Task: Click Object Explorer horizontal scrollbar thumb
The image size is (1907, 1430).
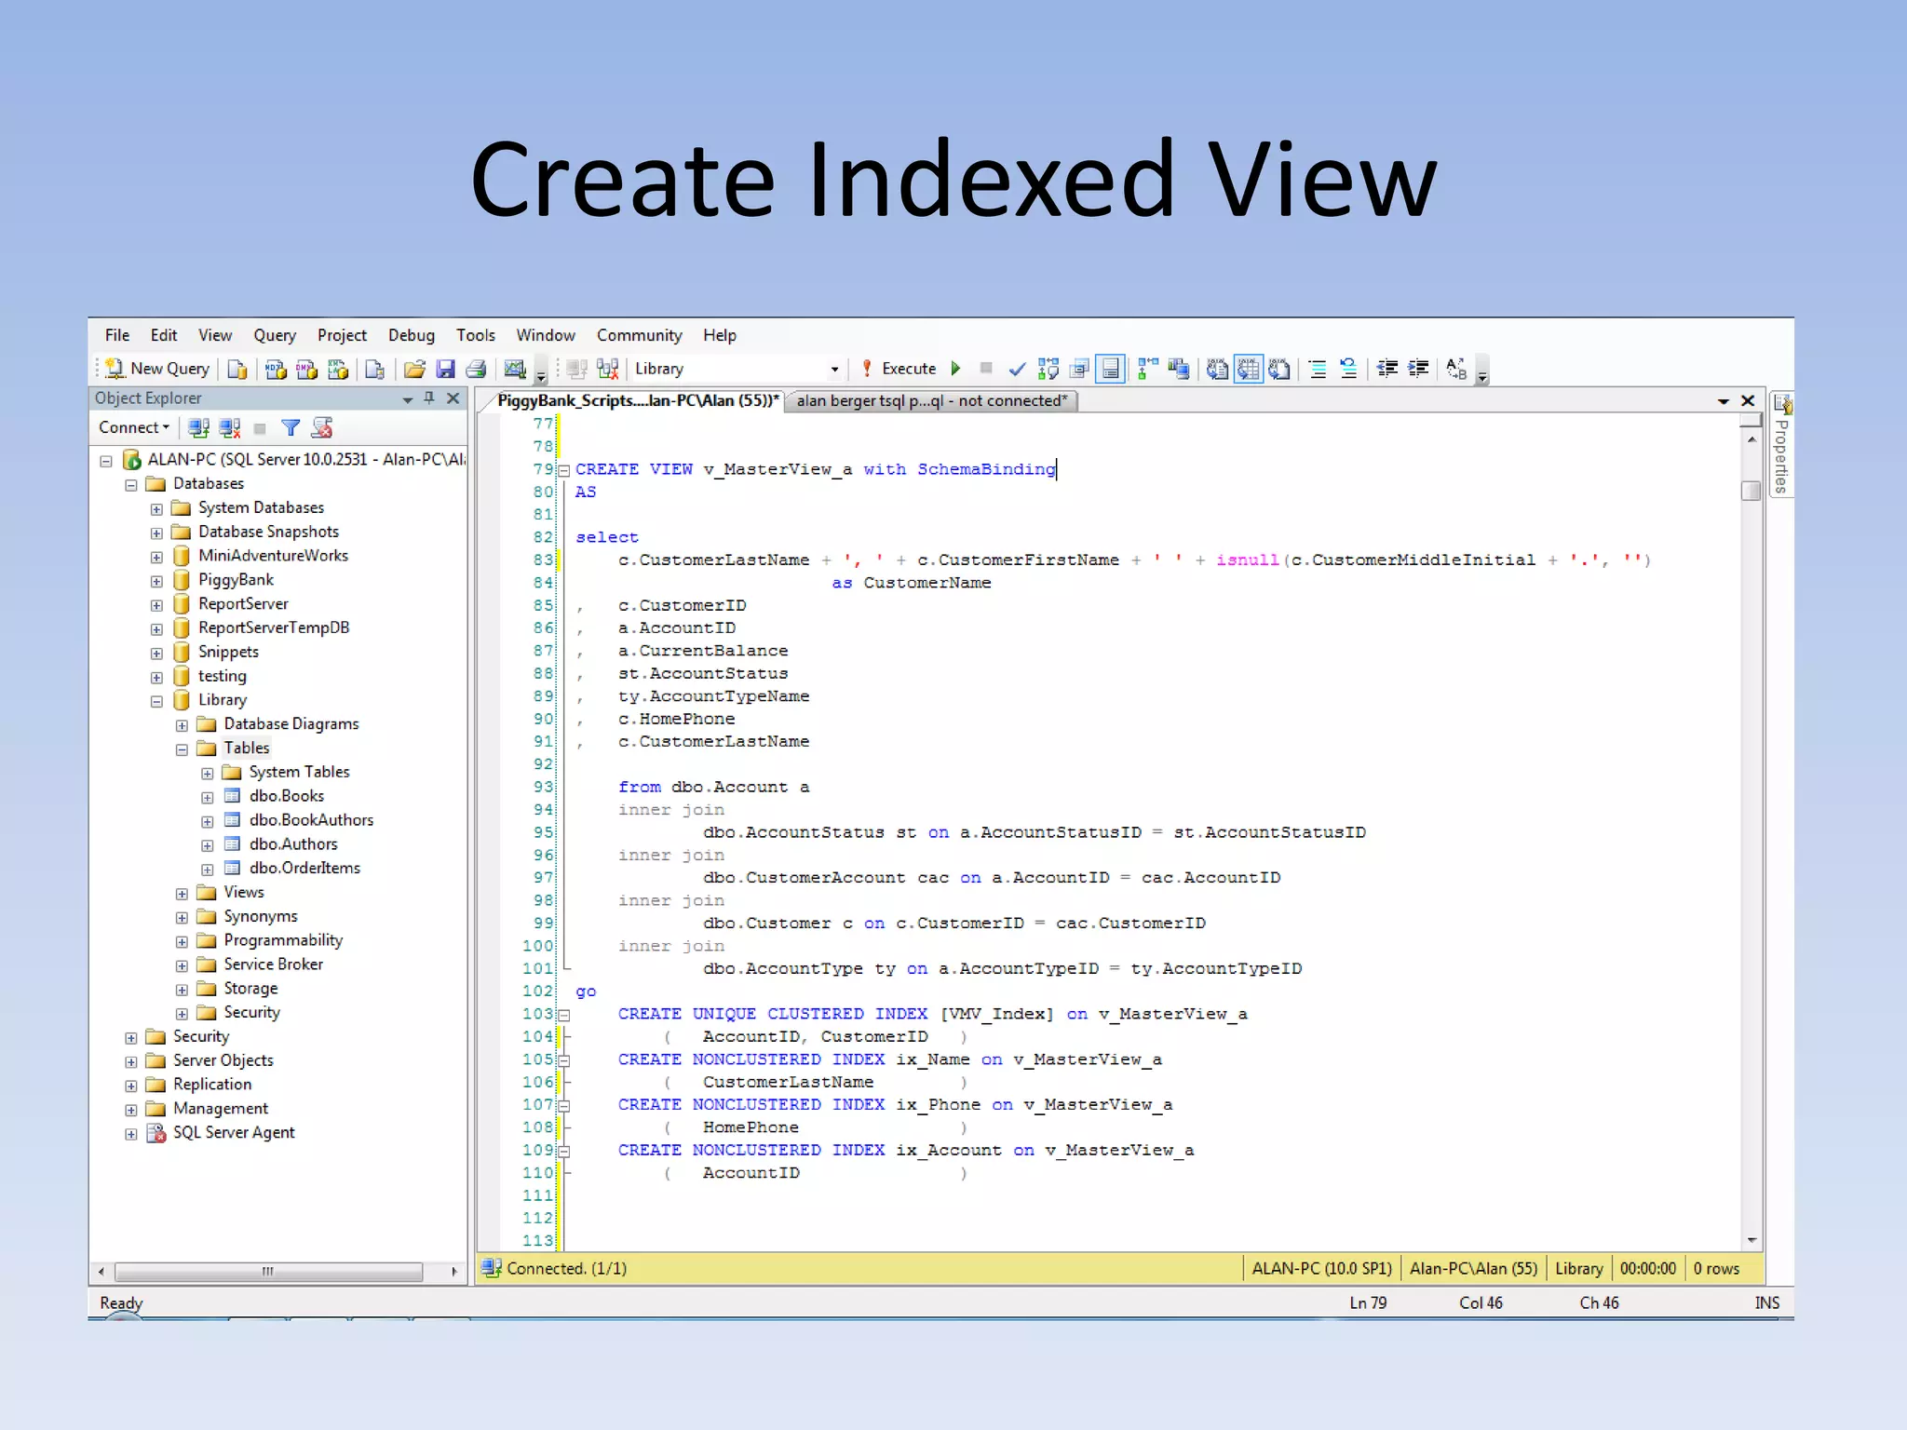Action: [x=268, y=1272]
